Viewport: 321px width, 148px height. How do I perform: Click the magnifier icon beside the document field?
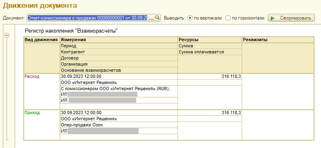157,18
